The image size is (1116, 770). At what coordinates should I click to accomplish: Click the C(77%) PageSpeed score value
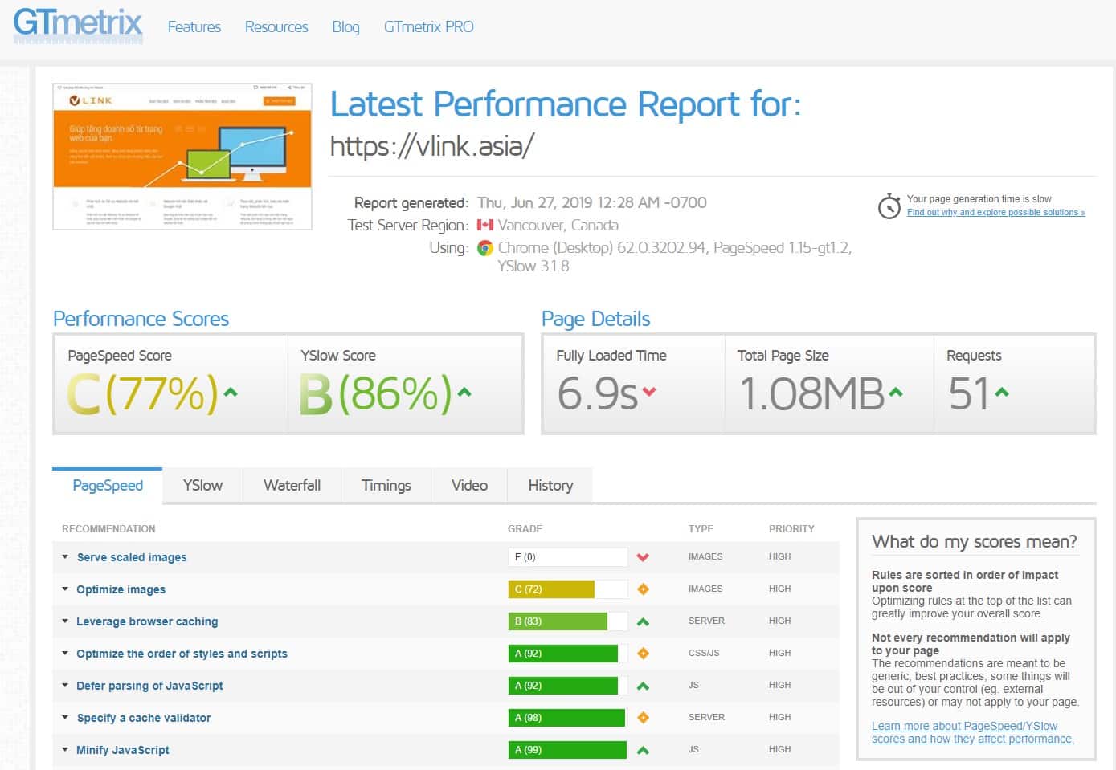point(142,393)
